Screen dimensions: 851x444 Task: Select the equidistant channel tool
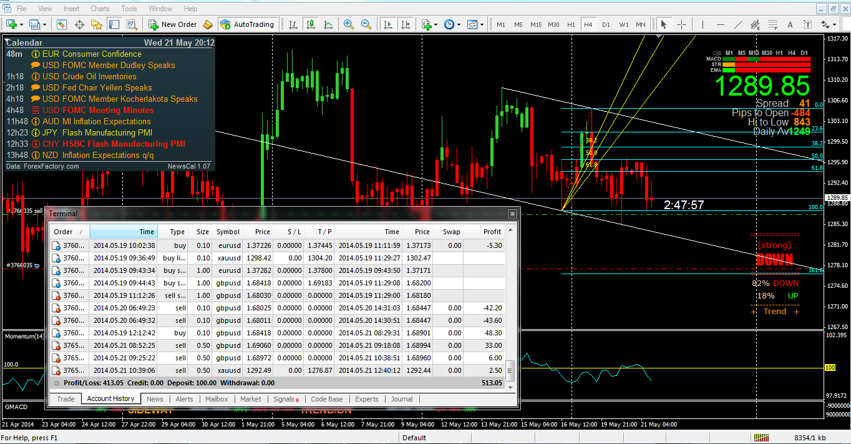756,24
